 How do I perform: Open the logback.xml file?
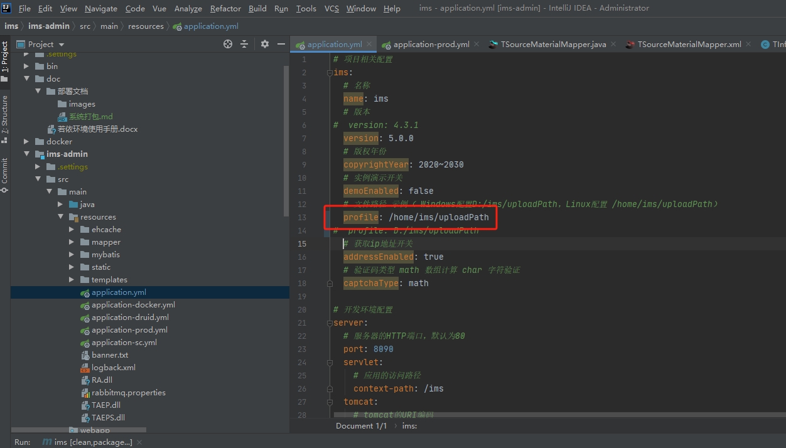[x=113, y=368]
